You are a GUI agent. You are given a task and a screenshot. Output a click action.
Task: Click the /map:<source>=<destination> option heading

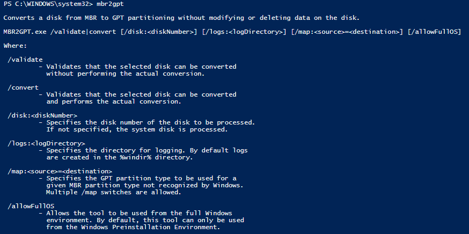point(60,171)
